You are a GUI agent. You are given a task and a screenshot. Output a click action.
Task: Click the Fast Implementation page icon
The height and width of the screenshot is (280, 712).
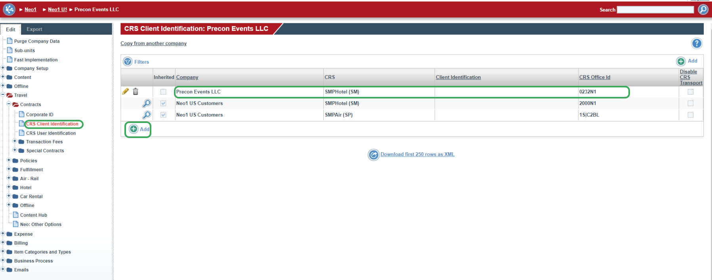pos(10,59)
